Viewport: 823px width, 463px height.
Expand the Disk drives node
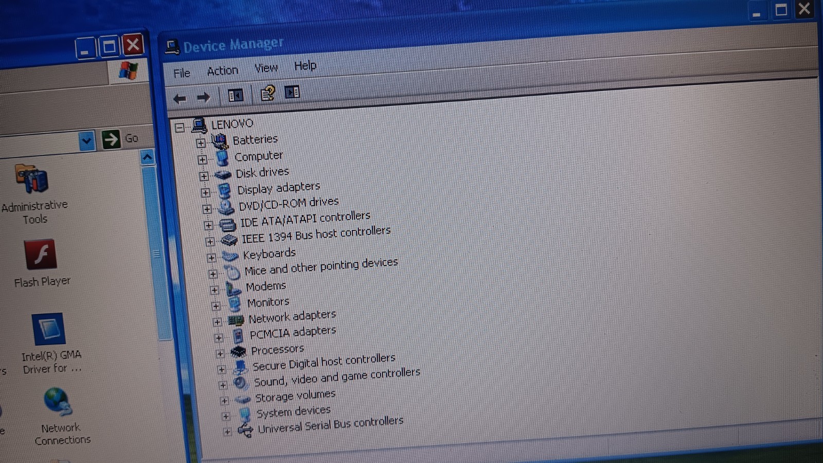(204, 176)
